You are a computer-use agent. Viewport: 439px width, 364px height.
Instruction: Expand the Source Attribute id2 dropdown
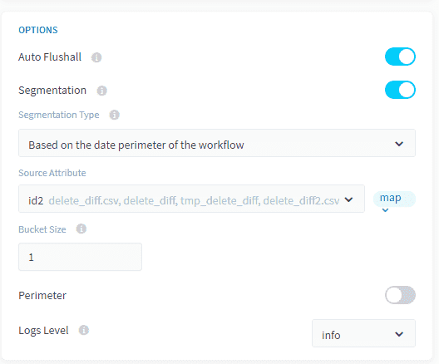point(191,199)
